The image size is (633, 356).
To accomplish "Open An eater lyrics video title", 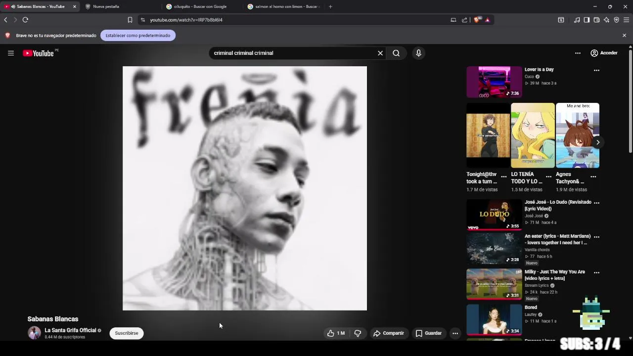I will pos(557,239).
